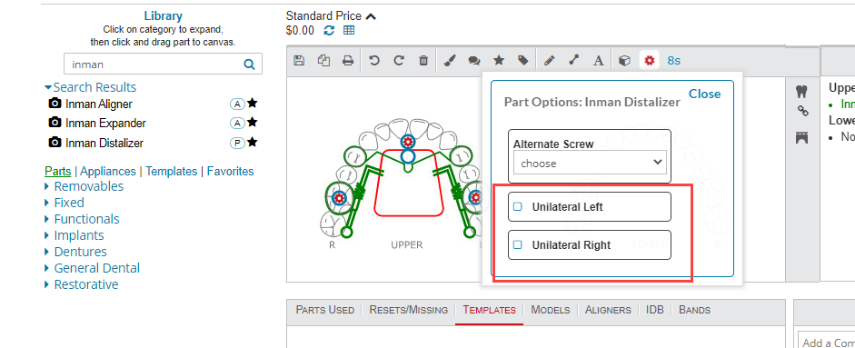855x348 pixels.
Task: Click the bridge icon in side strip
Action: pos(801,138)
